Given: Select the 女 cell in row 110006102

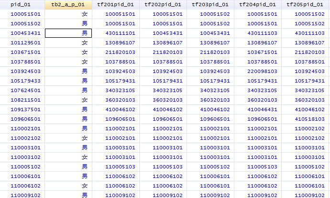Looking at the screenshot, I should 68,186.
